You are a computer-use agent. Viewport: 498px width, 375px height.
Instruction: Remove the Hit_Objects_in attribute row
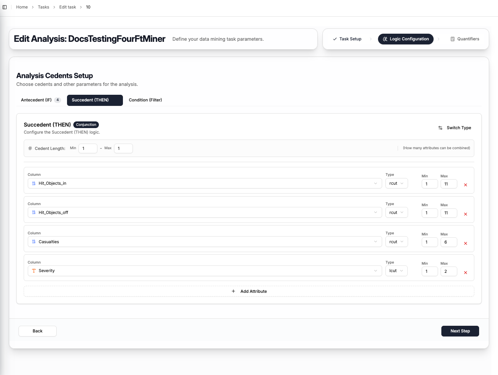tap(465, 185)
